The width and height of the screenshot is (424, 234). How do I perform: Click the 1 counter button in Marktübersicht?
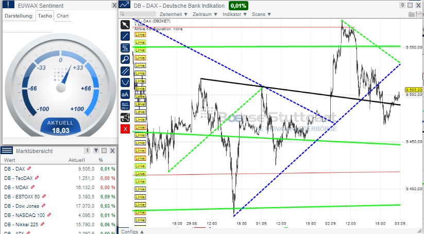[x=87, y=151]
